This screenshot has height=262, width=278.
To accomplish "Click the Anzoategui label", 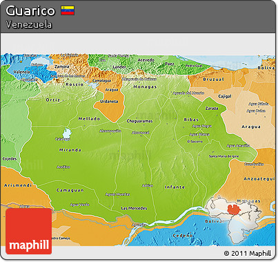I will coord(259,179).
